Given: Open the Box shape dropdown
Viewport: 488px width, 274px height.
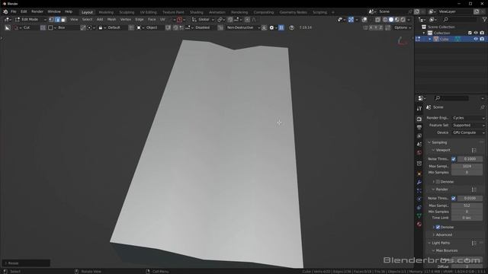Looking at the screenshot, I should pyautogui.click(x=63, y=27).
